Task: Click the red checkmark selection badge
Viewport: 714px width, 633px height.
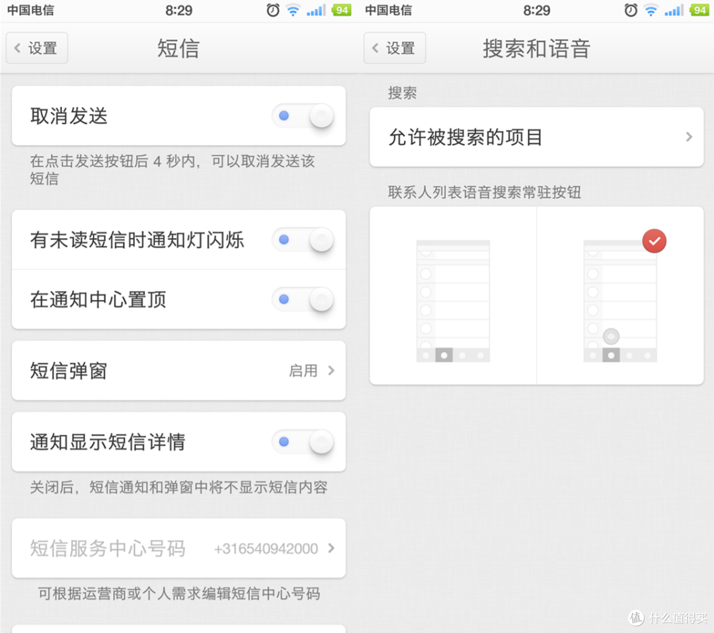Action: 654,241
